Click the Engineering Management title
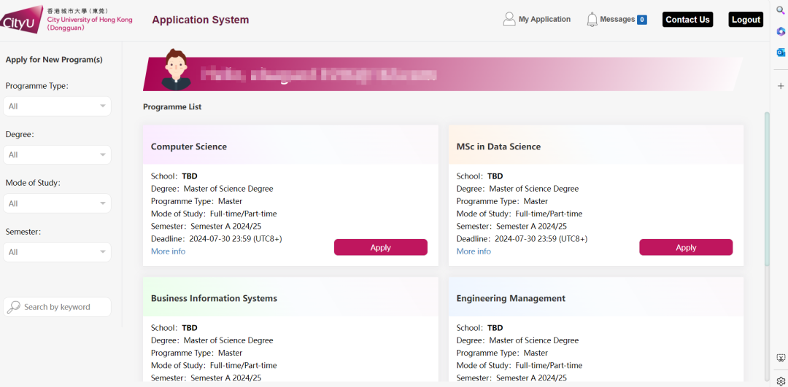Screen dimensions: 788x387 [511, 298]
